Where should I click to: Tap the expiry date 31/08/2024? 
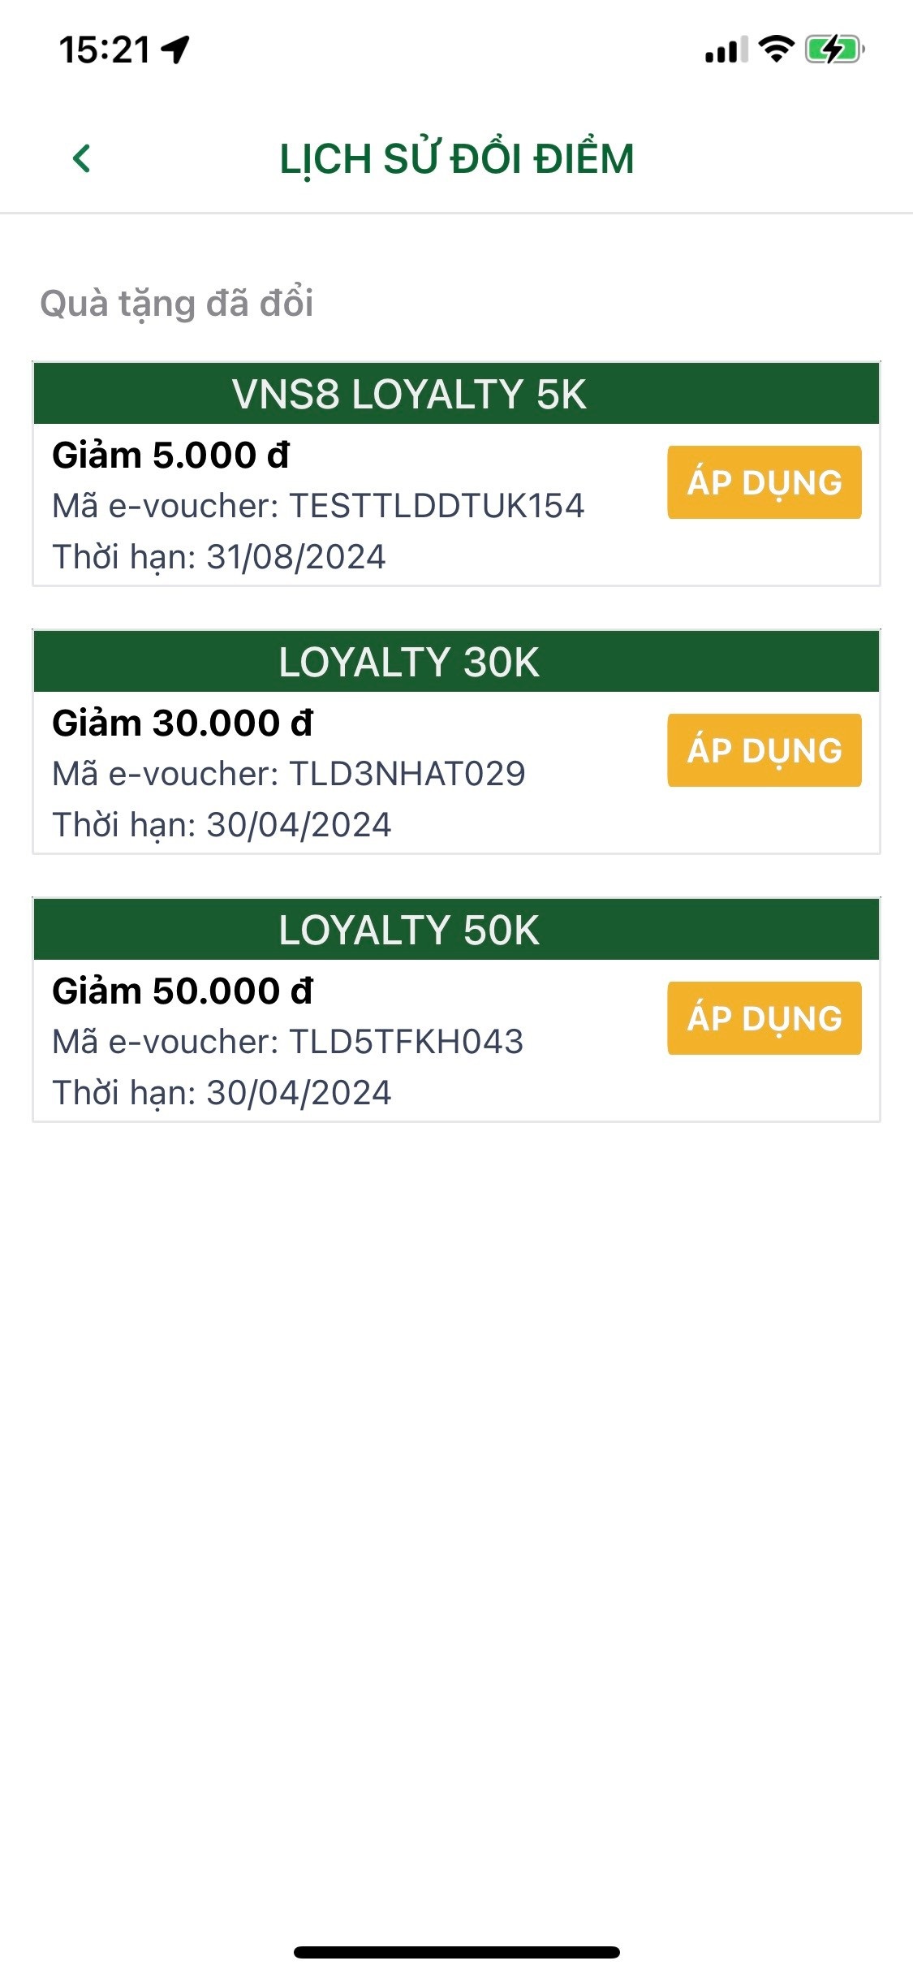pos(296,557)
